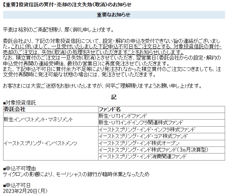Select イーストスプリング・インド株式ファンド(3ヵ月決算型) row
The width and height of the screenshot is (227, 196).
(162, 150)
